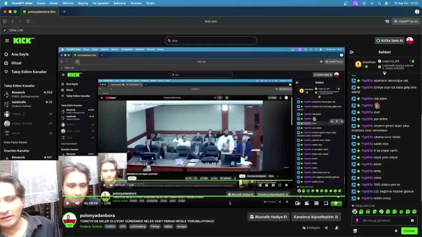Open offline channel wtcN
This screenshot has width=422, height=237.
point(28,133)
